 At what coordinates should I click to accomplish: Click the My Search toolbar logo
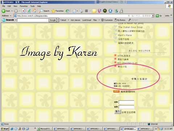[x=8, y=20]
